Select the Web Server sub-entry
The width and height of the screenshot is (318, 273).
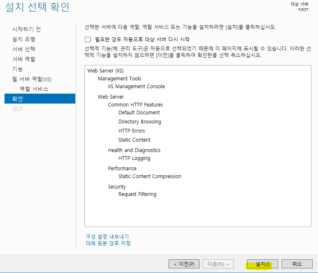(111, 97)
